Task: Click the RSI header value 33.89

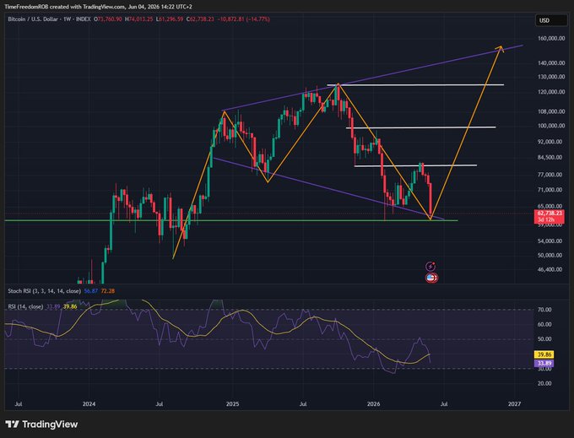Action: coord(53,306)
